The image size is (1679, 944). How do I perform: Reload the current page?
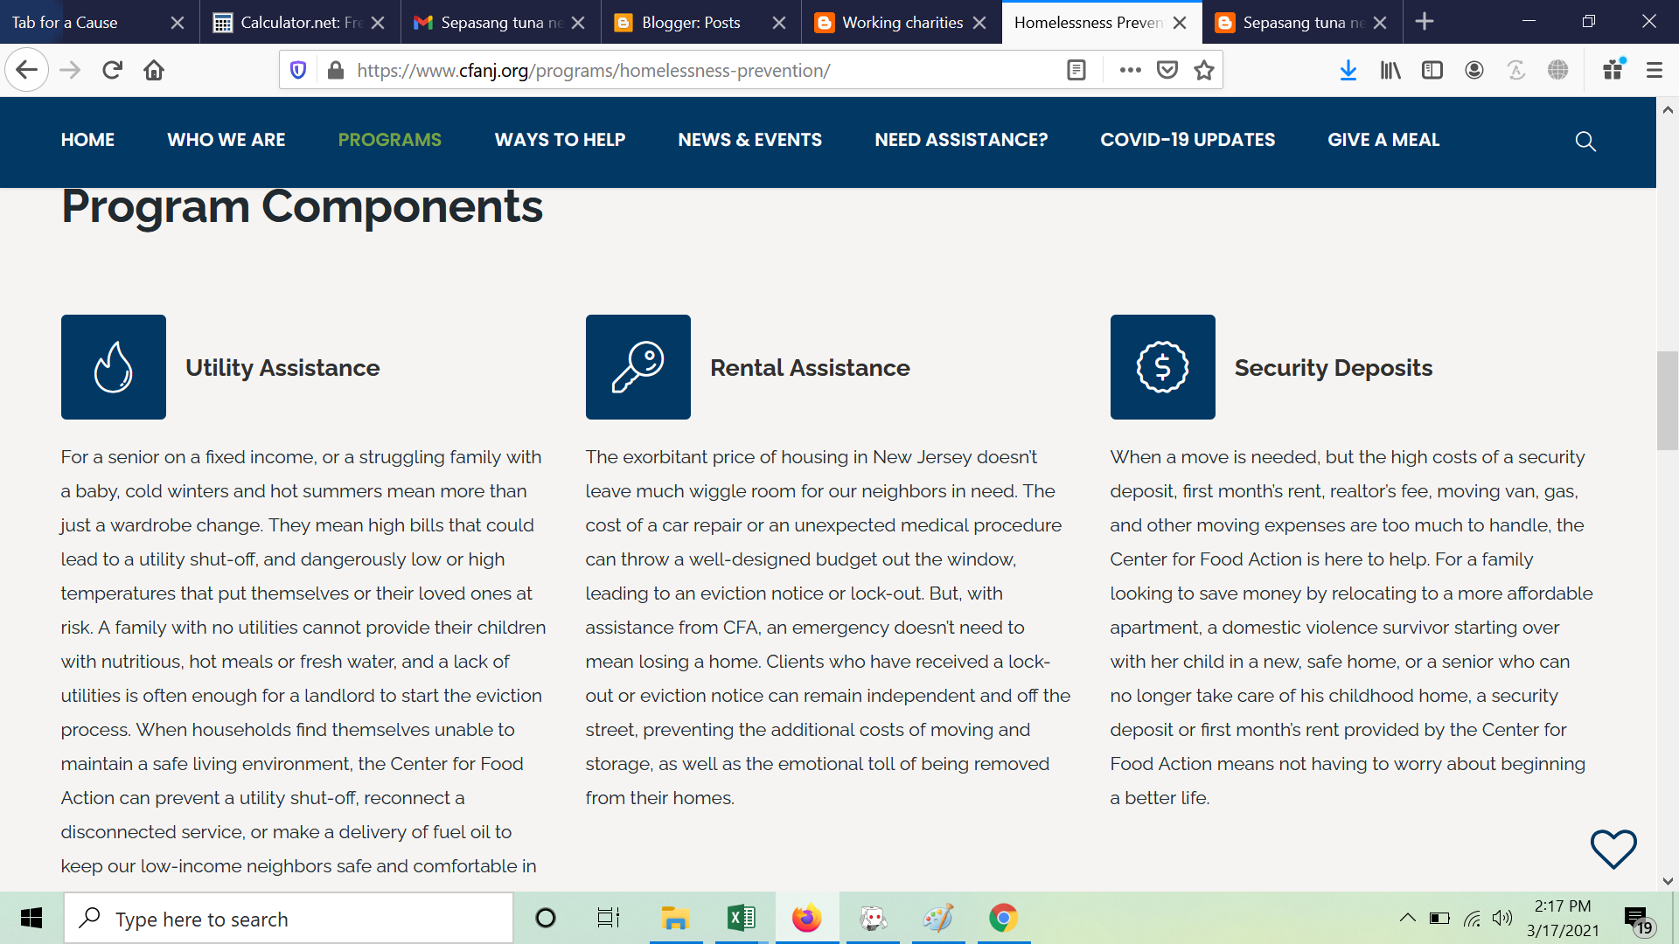112,70
